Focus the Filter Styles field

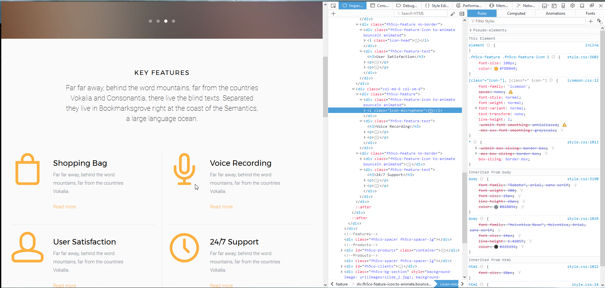click(x=527, y=21)
